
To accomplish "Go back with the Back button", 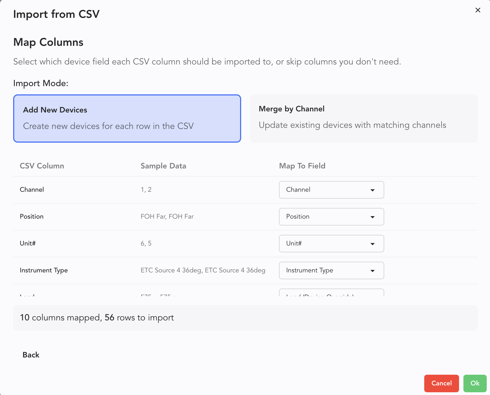I will click(31, 355).
